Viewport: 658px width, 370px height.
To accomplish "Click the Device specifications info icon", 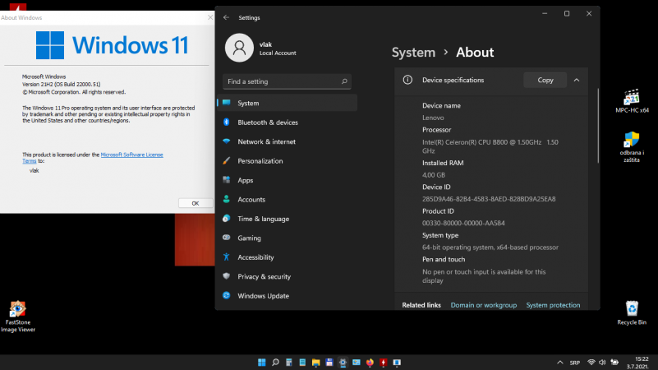I will pos(407,80).
